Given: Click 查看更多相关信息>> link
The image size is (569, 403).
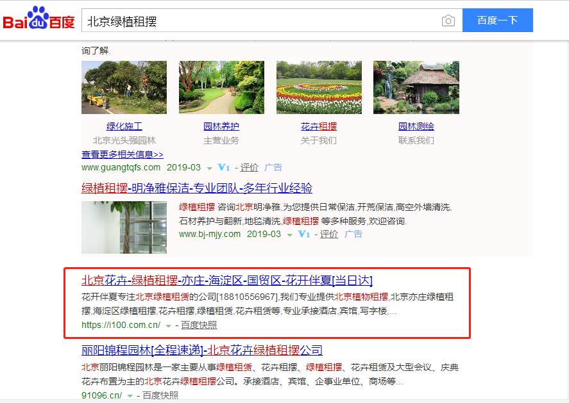Looking at the screenshot, I should coord(123,154).
